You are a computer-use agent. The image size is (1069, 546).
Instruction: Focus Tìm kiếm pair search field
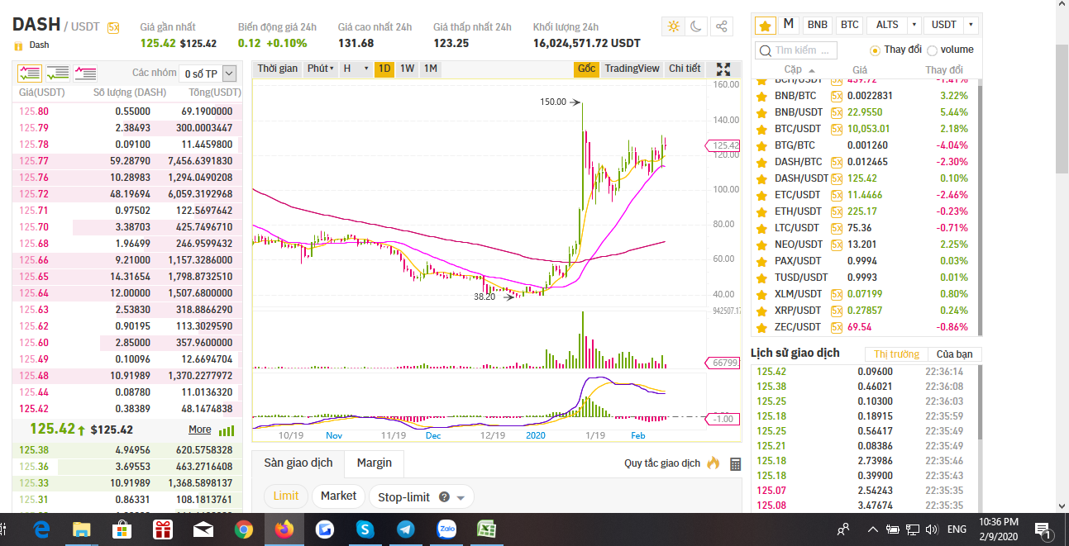click(795, 50)
